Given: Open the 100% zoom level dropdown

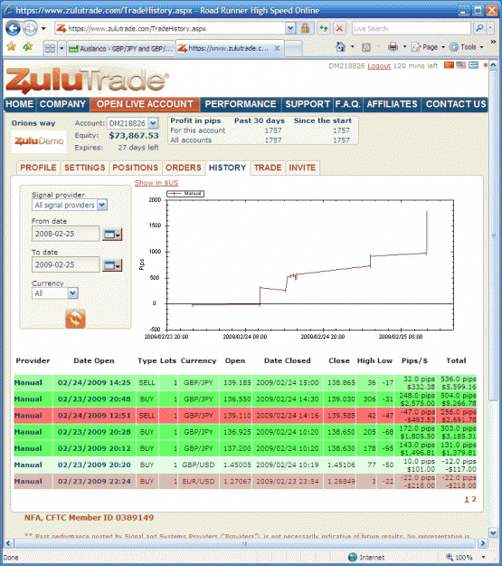Looking at the screenshot, I should tap(483, 557).
